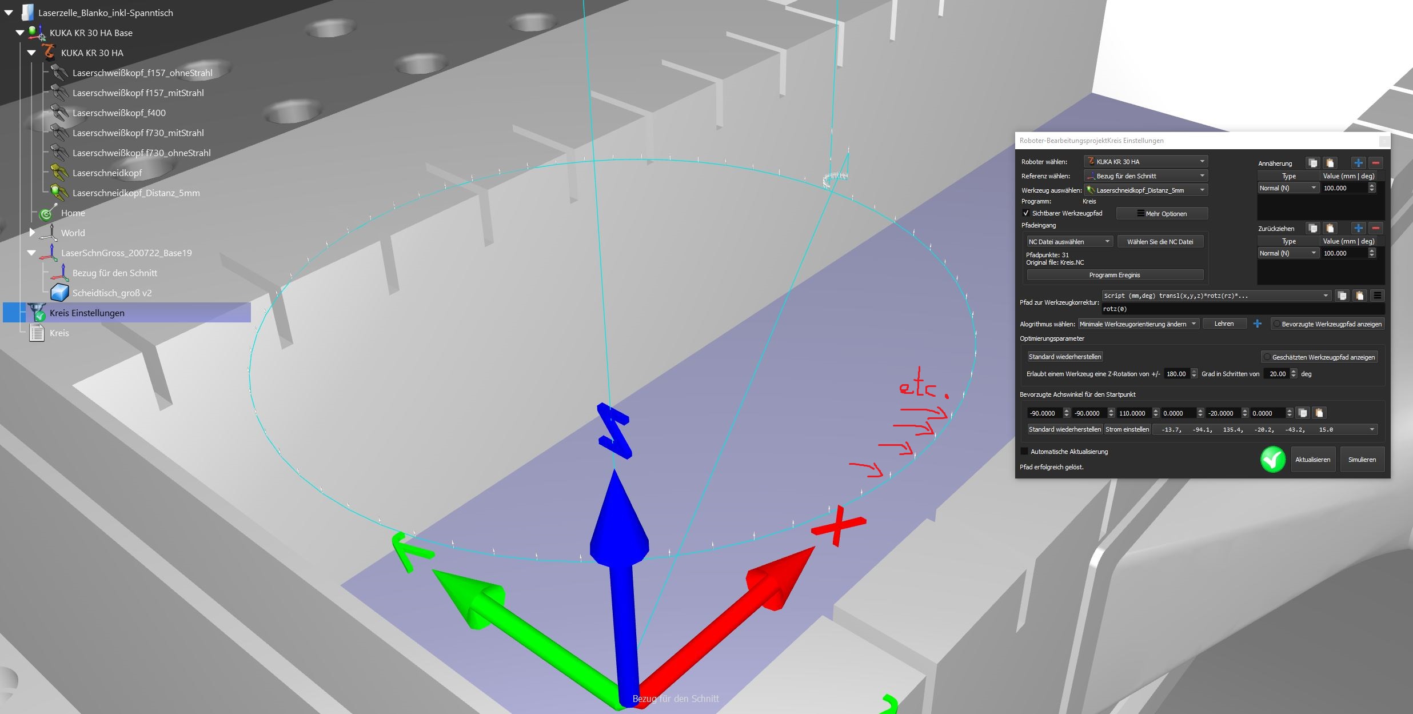Copy the preferred joint angles with the copy icon
This screenshot has width=1413, height=714.
click(x=1303, y=413)
